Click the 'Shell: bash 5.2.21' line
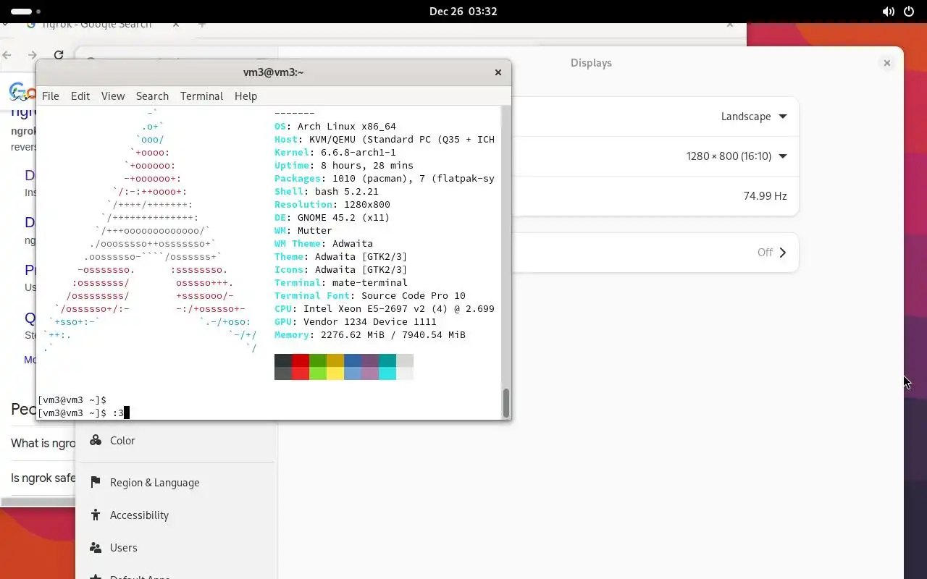The height and width of the screenshot is (579, 927). click(x=327, y=191)
